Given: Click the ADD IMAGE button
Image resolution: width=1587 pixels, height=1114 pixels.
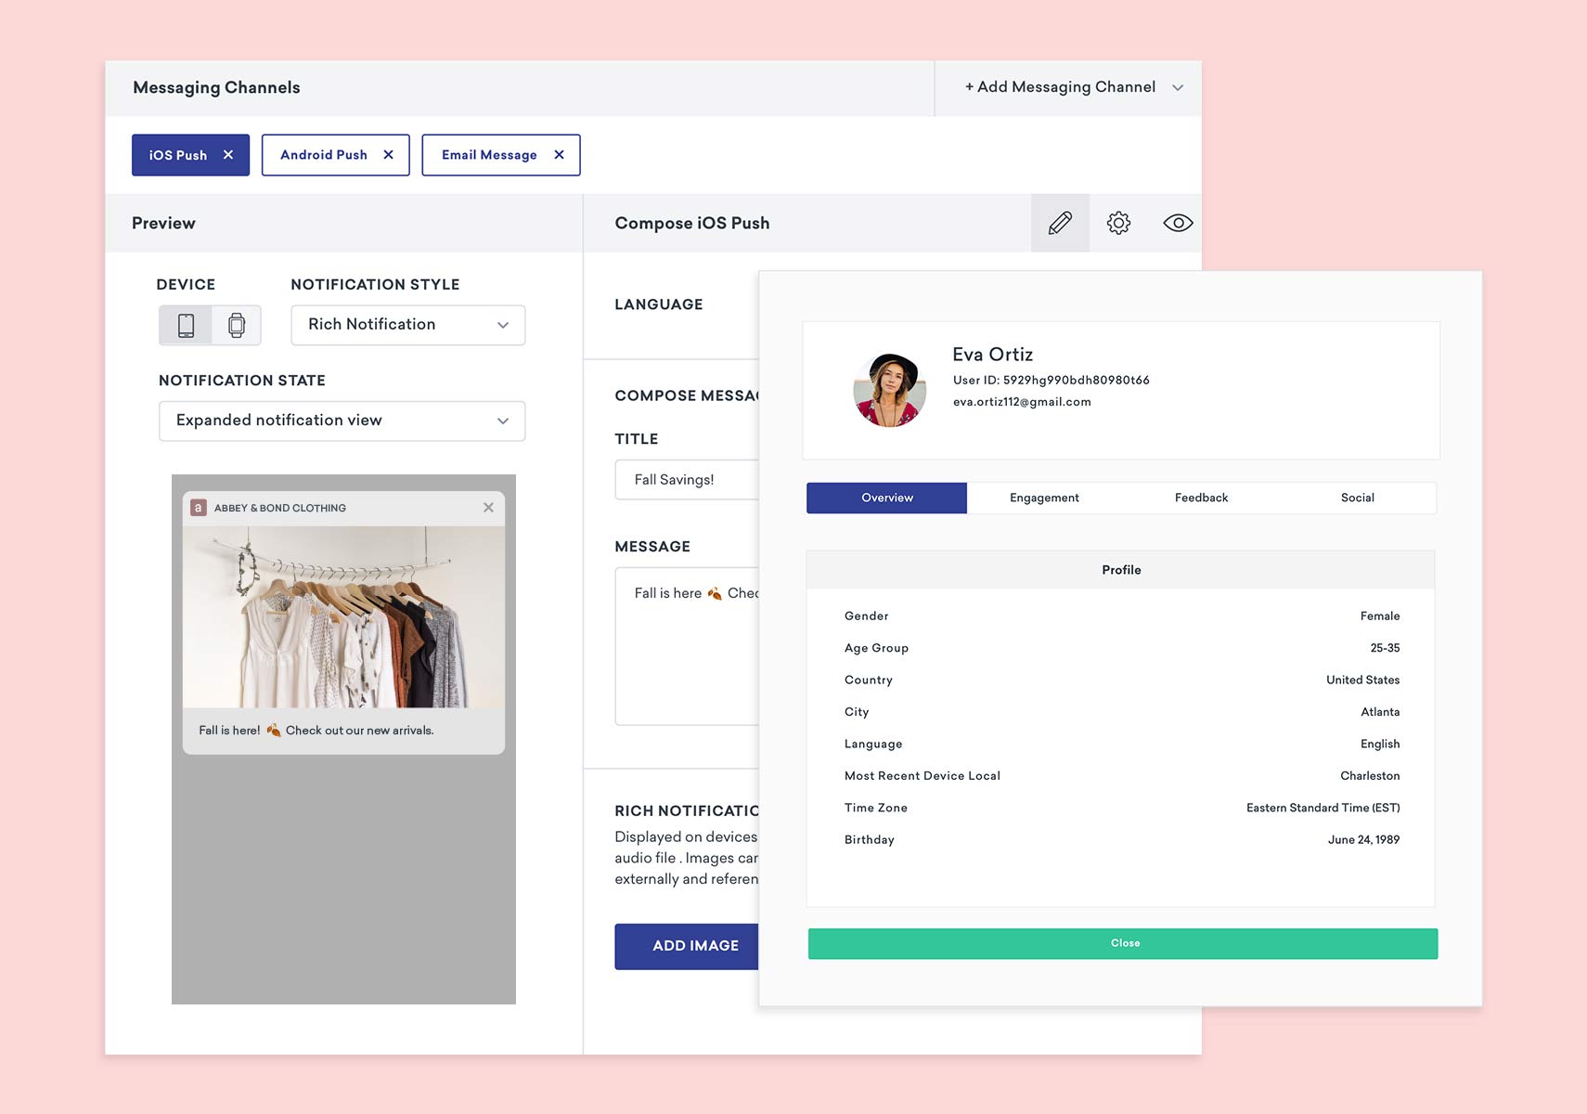Looking at the screenshot, I should [688, 946].
